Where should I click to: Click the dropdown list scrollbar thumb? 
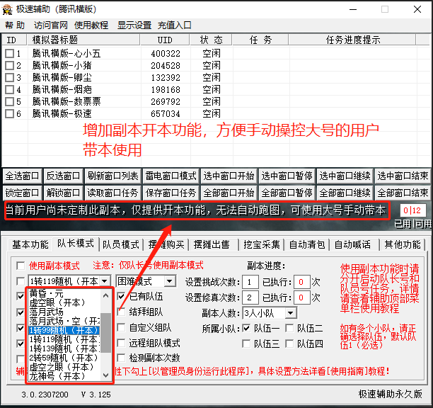pyautogui.click(x=105, y=332)
